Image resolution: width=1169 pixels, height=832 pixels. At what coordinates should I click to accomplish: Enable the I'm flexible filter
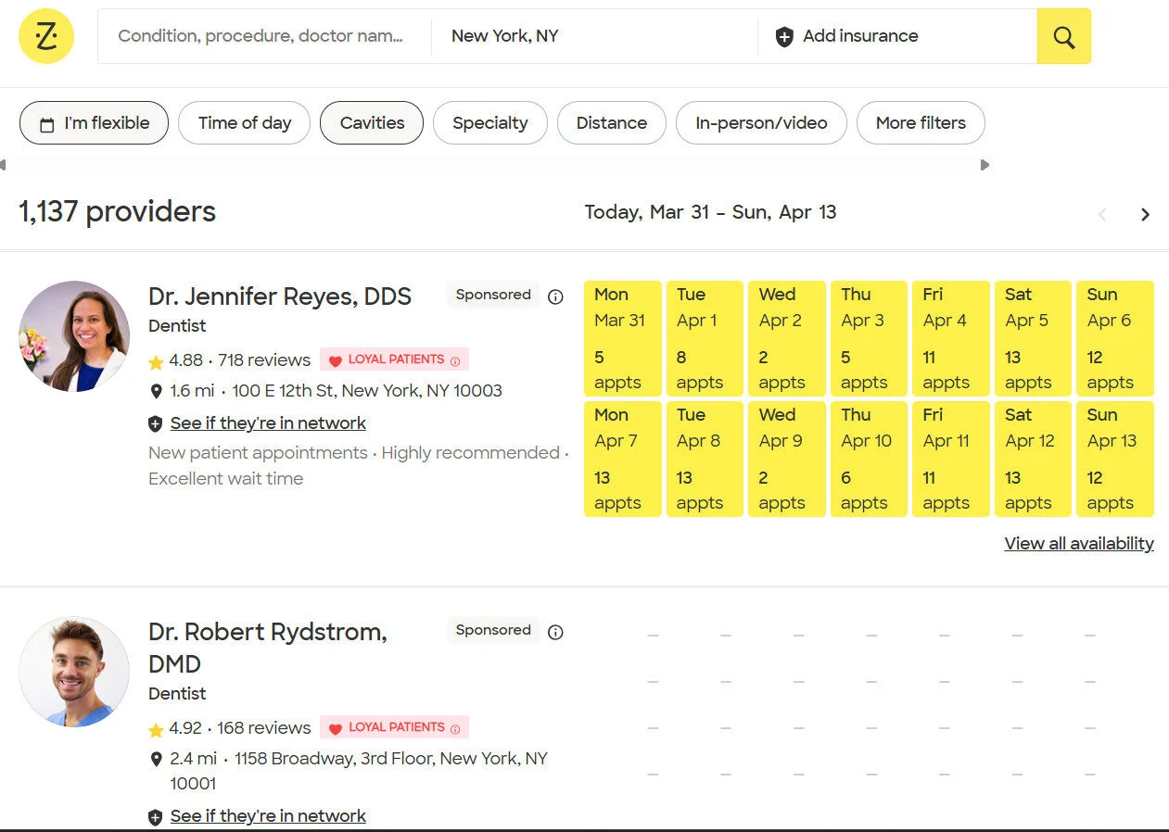[x=93, y=122]
